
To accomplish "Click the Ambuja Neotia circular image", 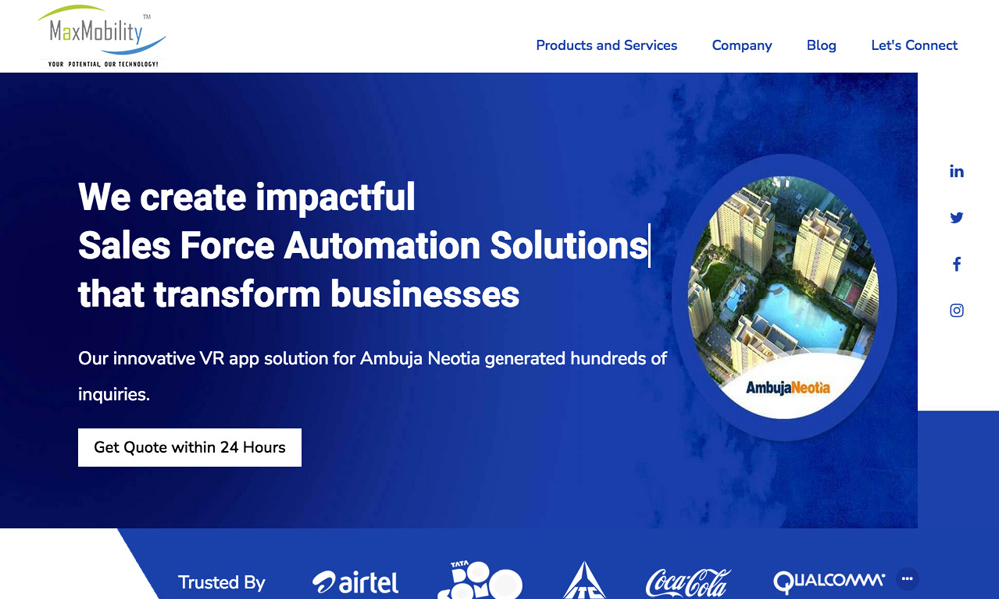I will click(x=784, y=298).
